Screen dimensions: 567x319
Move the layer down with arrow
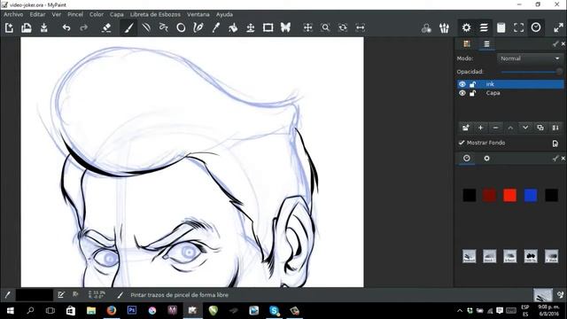click(x=525, y=128)
